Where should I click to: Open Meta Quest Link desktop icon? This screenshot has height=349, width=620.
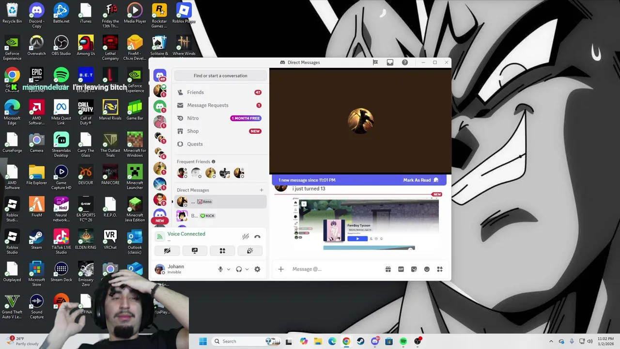tap(61, 112)
